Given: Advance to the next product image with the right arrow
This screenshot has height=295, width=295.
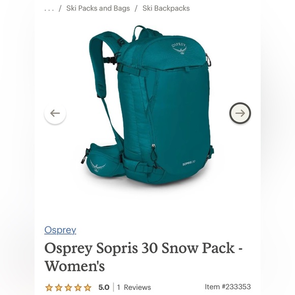Looking at the screenshot, I should point(240,113).
